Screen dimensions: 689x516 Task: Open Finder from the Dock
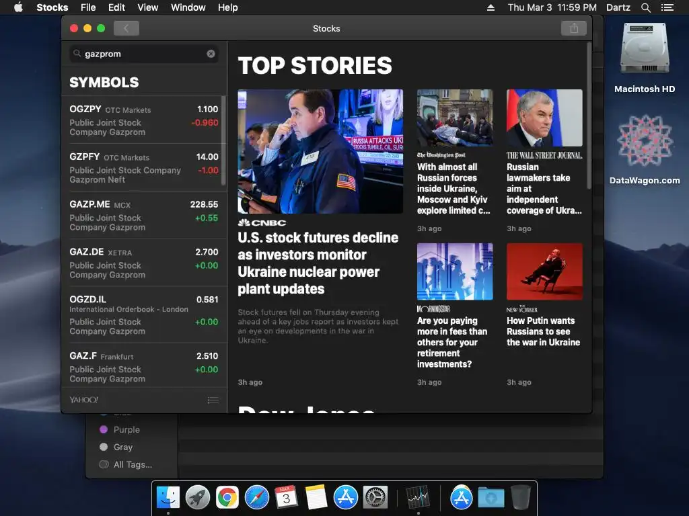tap(168, 497)
